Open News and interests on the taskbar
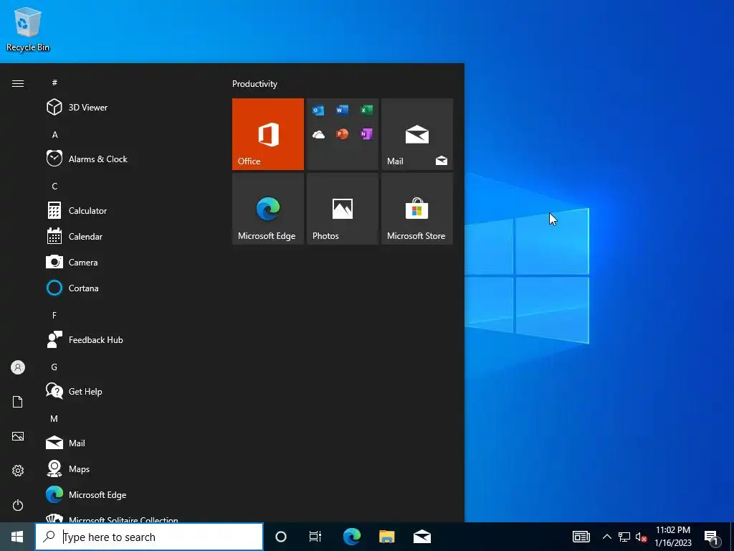 [581, 537]
